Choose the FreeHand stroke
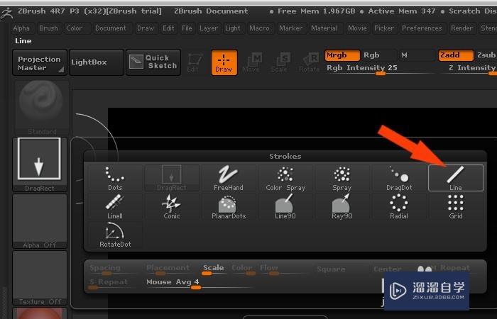497x319 pixels. [x=229, y=178]
